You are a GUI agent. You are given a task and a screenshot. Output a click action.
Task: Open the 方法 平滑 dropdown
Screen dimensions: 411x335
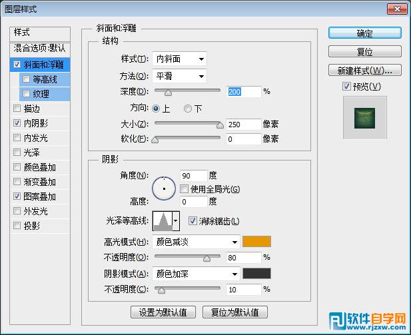(179, 77)
